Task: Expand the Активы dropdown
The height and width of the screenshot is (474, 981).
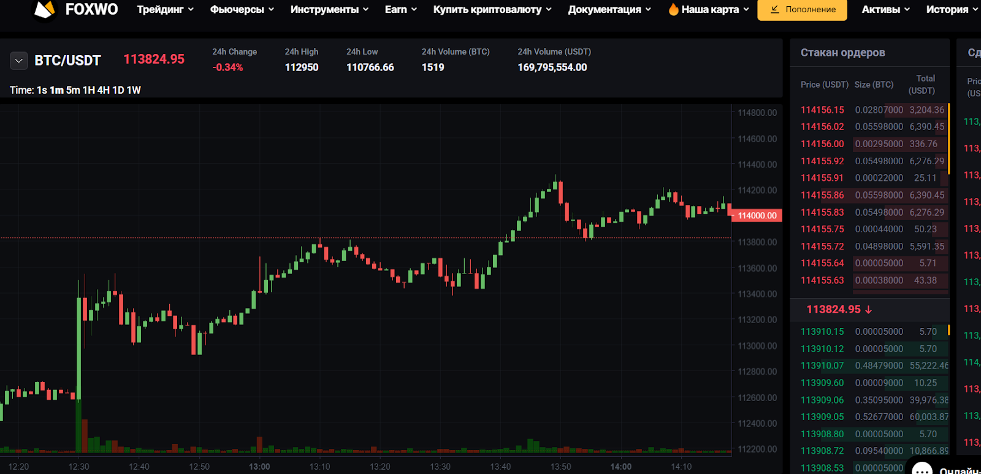Action: [x=885, y=9]
